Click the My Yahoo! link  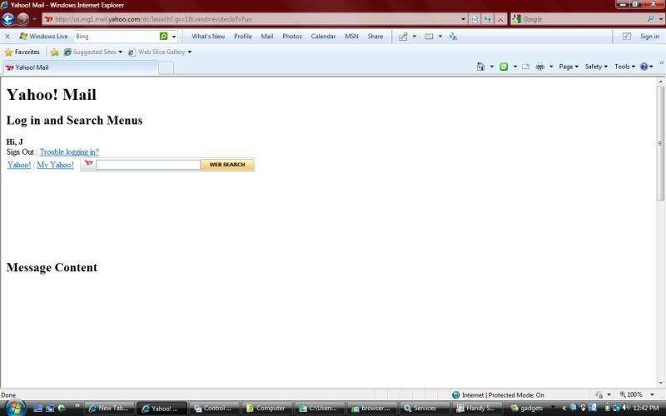55,165
